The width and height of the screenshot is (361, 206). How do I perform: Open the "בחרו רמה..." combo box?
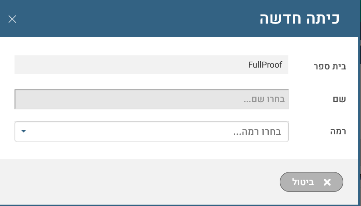click(152, 132)
